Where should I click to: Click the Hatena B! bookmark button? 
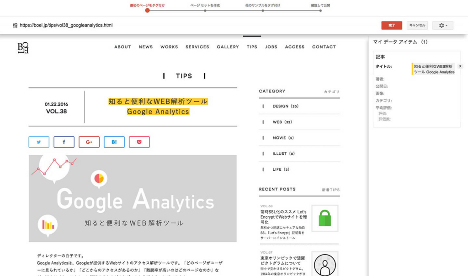(114, 142)
